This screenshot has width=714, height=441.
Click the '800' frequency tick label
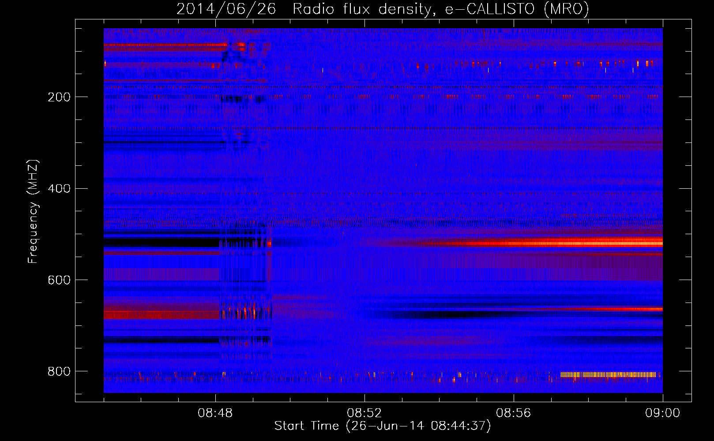click(59, 372)
